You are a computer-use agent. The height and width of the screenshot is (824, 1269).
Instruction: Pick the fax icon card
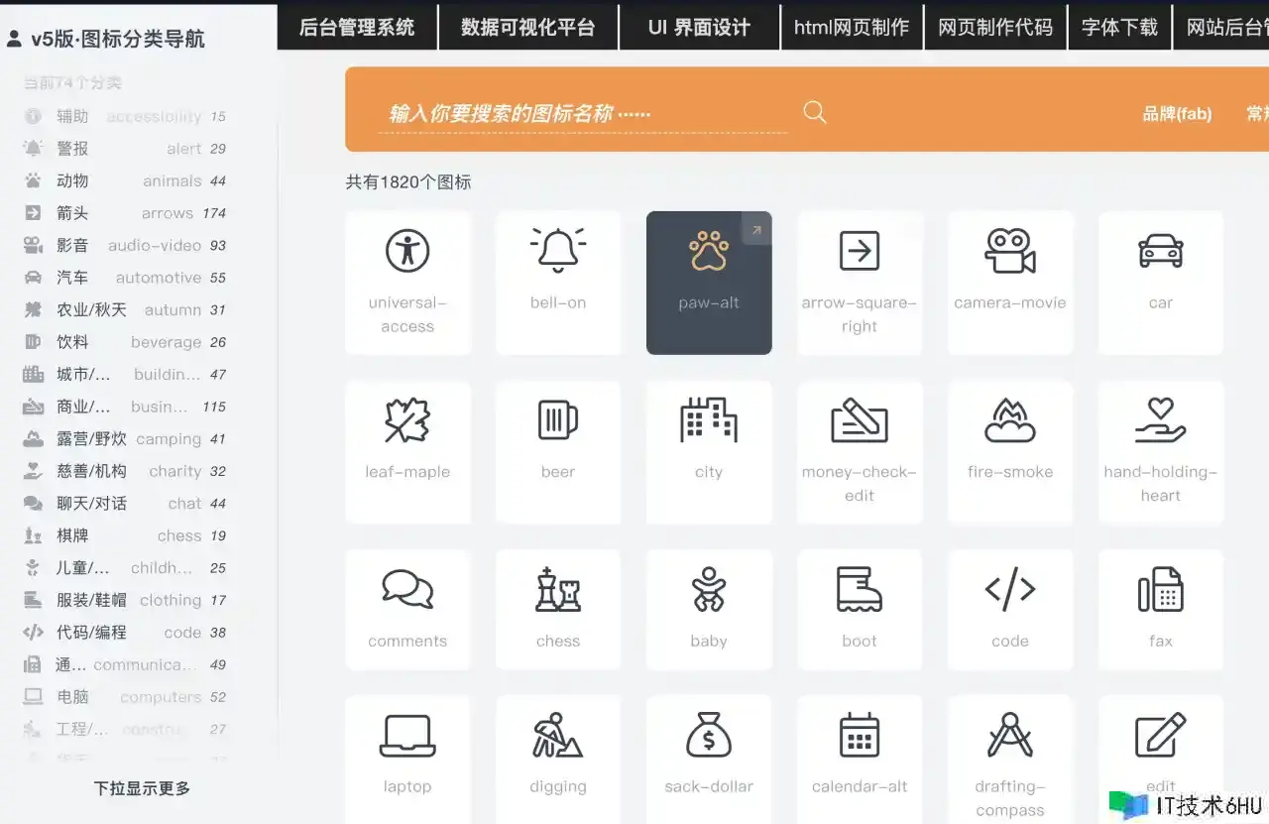(1161, 610)
